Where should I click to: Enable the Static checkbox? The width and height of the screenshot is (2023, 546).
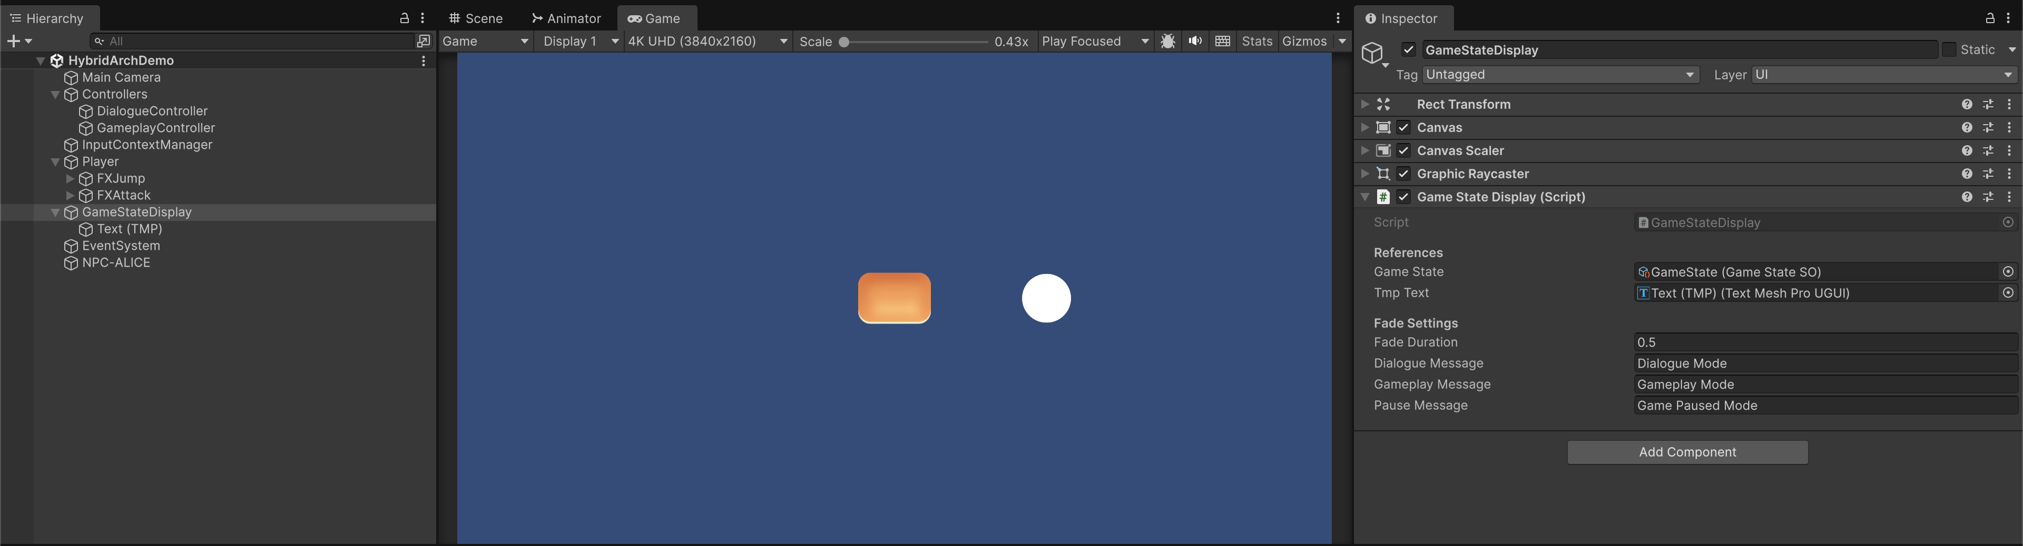coord(1949,49)
